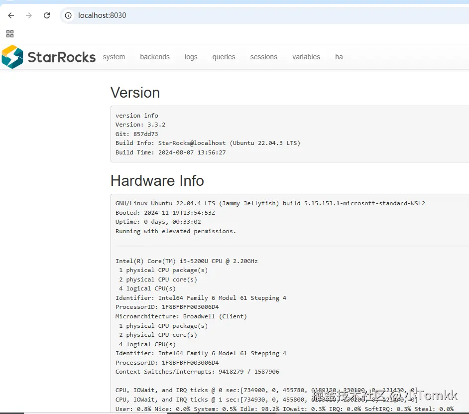Viewport: 469px width, 414px height.
Task: Click 'Microarchitecture: Broadwell (Client)' line
Action: point(181,316)
